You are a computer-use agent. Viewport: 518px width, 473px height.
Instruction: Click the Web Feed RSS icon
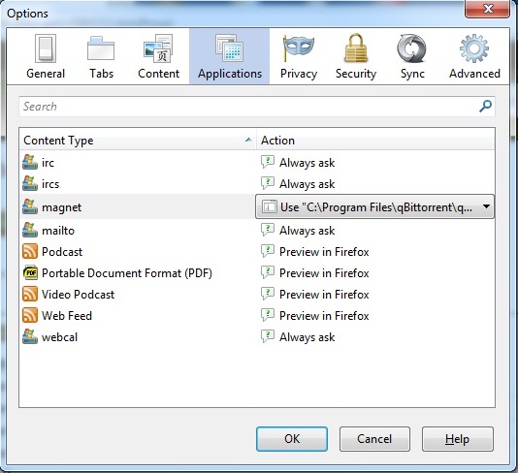[x=30, y=316]
